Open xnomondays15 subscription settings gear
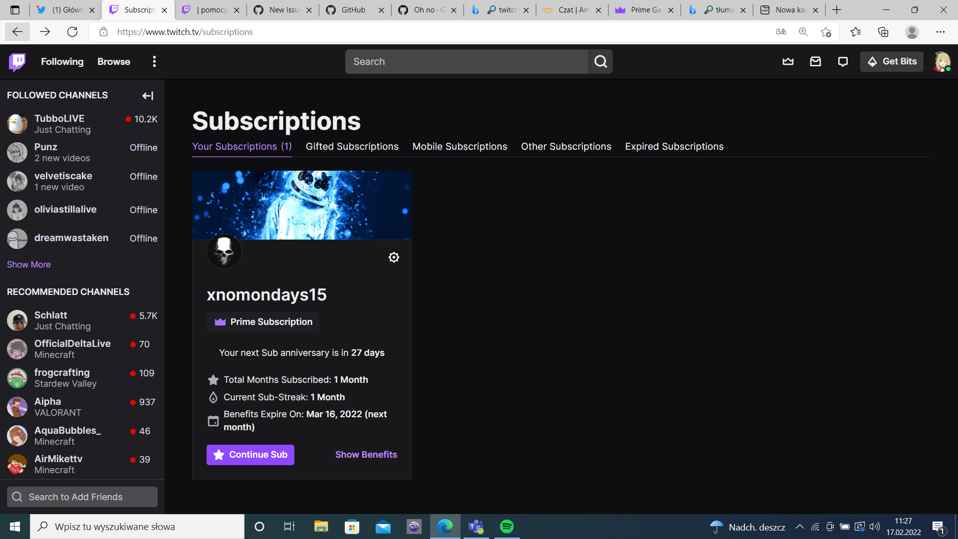Screen dimensions: 958x539 tap(394, 257)
